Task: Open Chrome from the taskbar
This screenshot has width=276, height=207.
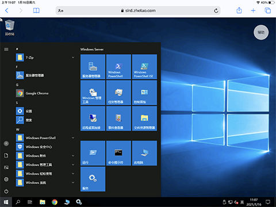Action: (55, 202)
